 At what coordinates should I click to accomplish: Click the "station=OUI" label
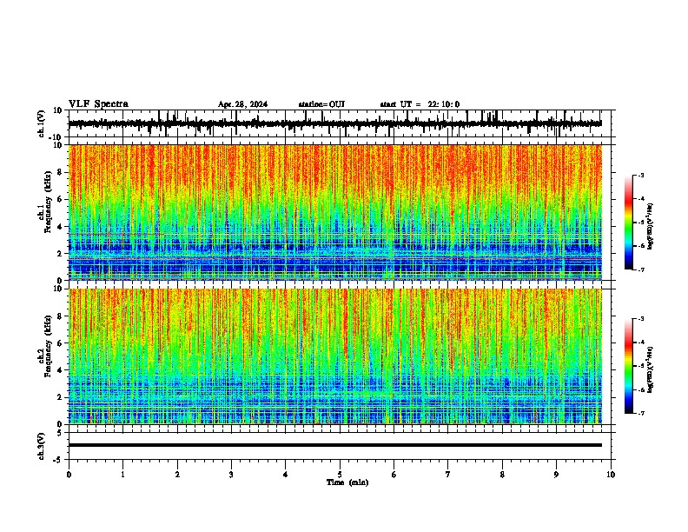pos(321,104)
